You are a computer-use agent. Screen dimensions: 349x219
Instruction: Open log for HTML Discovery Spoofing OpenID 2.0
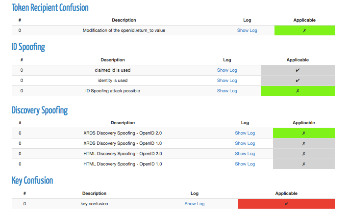coord(245,154)
